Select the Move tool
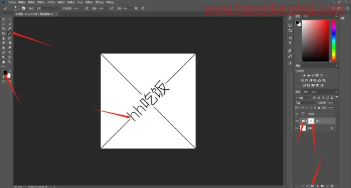The height and width of the screenshot is (188, 351). pyautogui.click(x=3, y=19)
